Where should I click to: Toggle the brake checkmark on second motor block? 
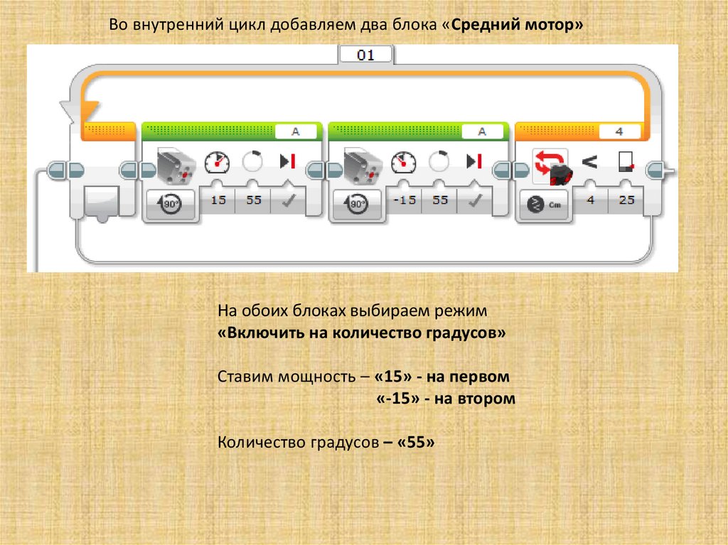(474, 201)
